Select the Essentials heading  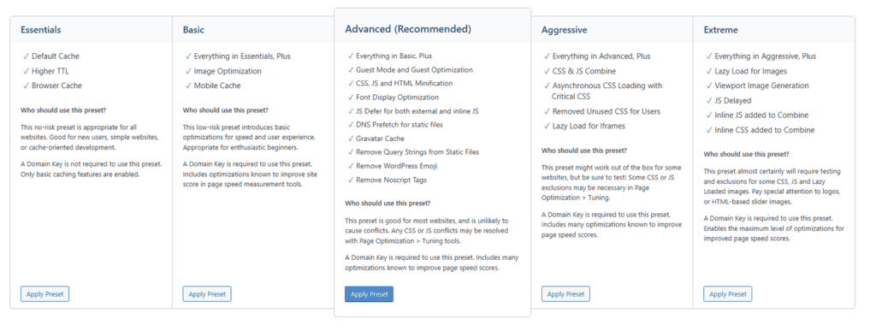41,30
